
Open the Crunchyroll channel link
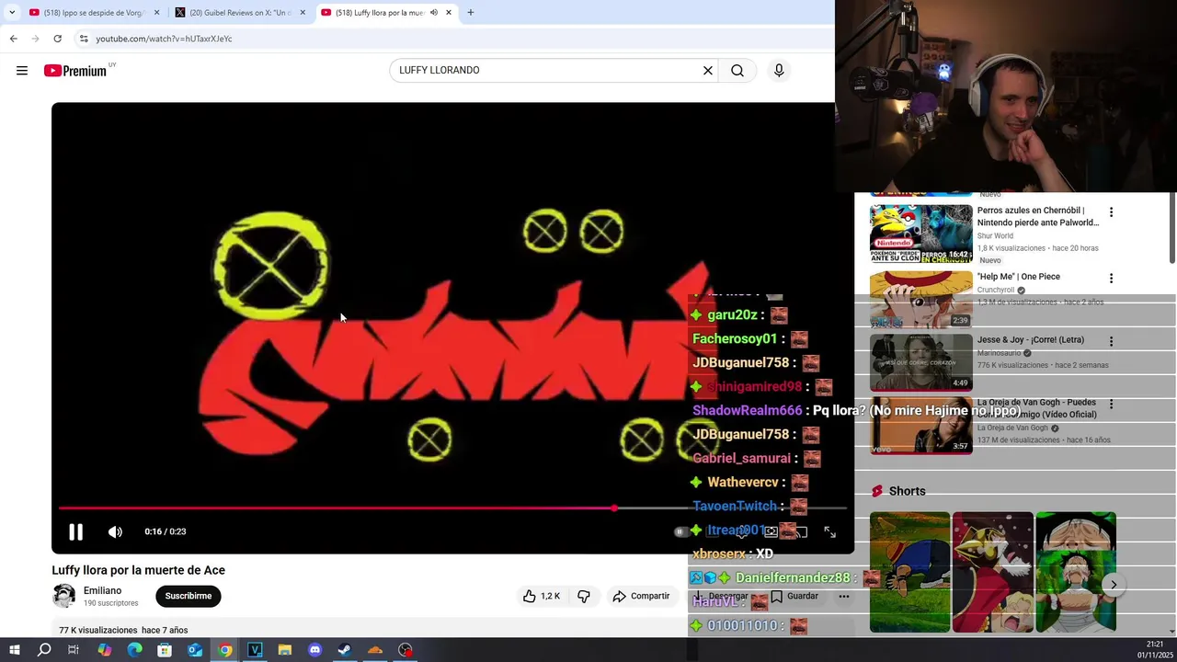(996, 290)
